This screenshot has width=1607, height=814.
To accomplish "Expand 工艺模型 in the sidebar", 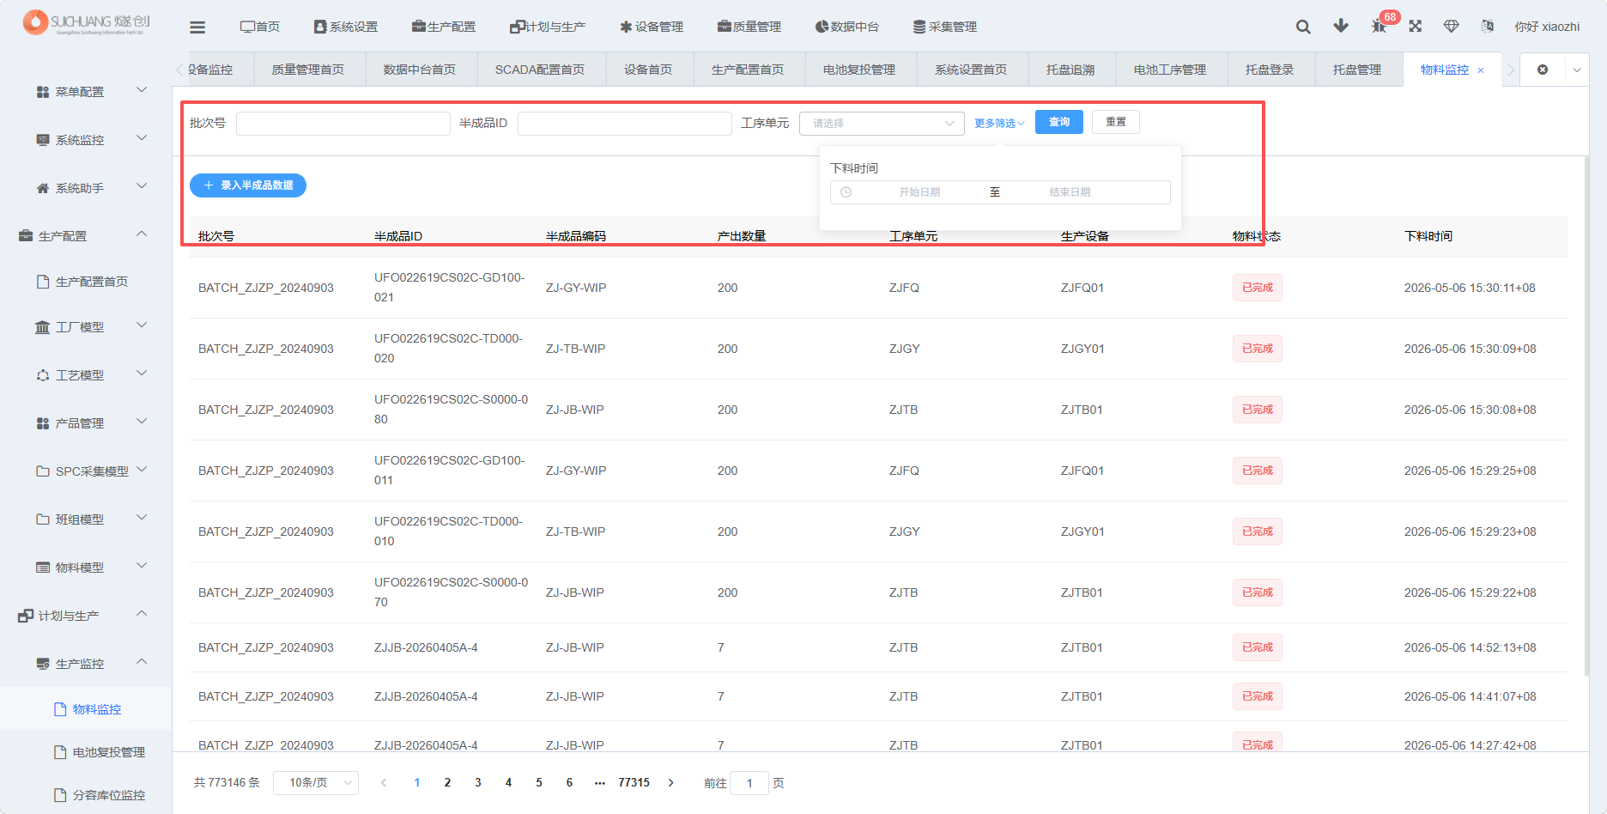I will click(x=86, y=374).
